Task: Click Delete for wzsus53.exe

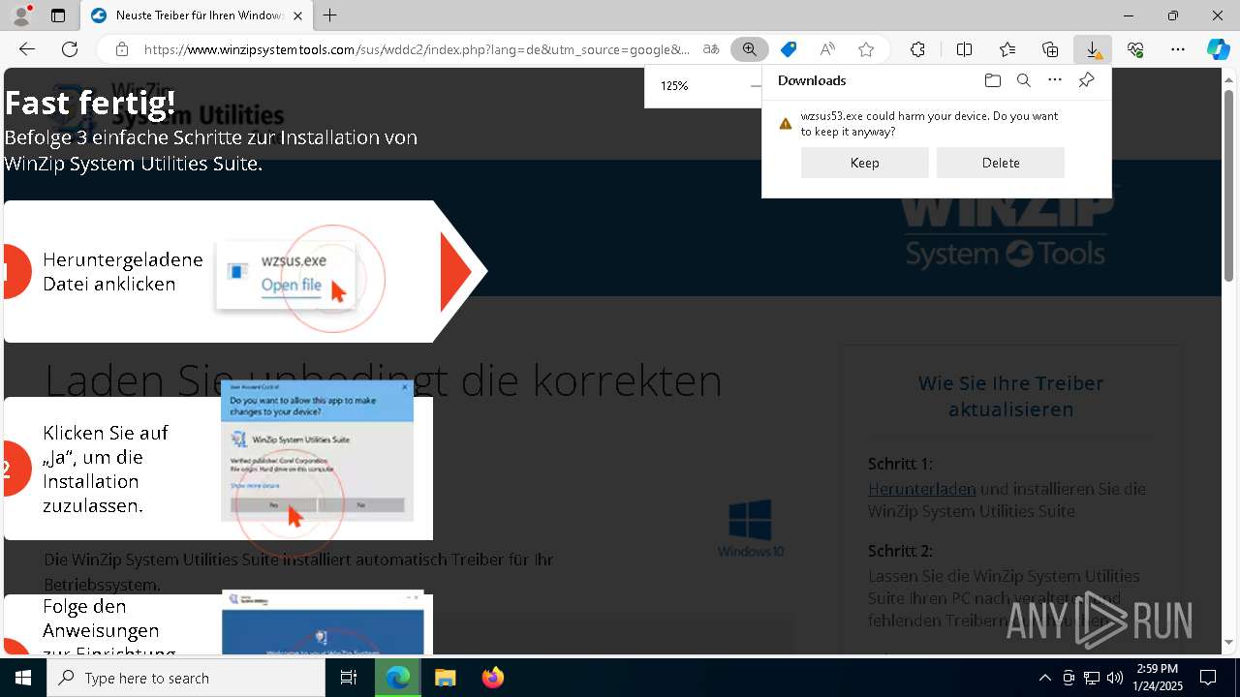Action: 1001,163
